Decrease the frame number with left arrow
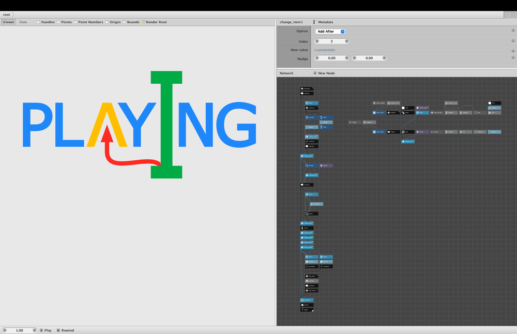 (5, 330)
